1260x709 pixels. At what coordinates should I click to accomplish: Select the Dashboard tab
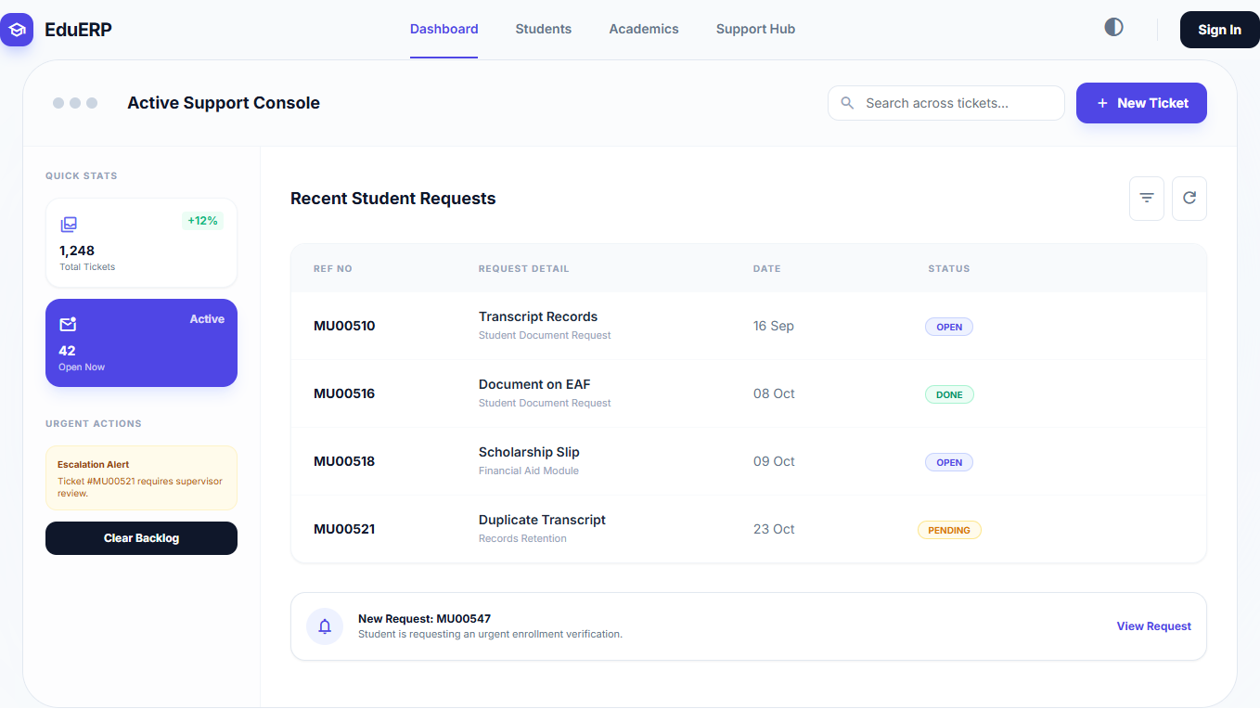[444, 29]
